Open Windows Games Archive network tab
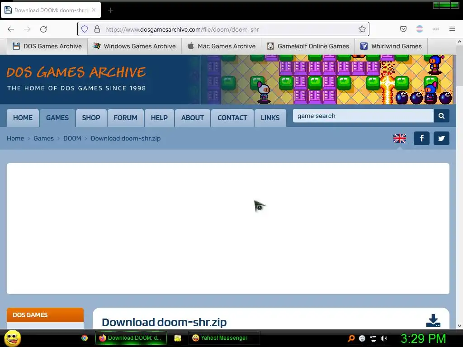Viewport: 463px width, 347px height. (x=134, y=47)
